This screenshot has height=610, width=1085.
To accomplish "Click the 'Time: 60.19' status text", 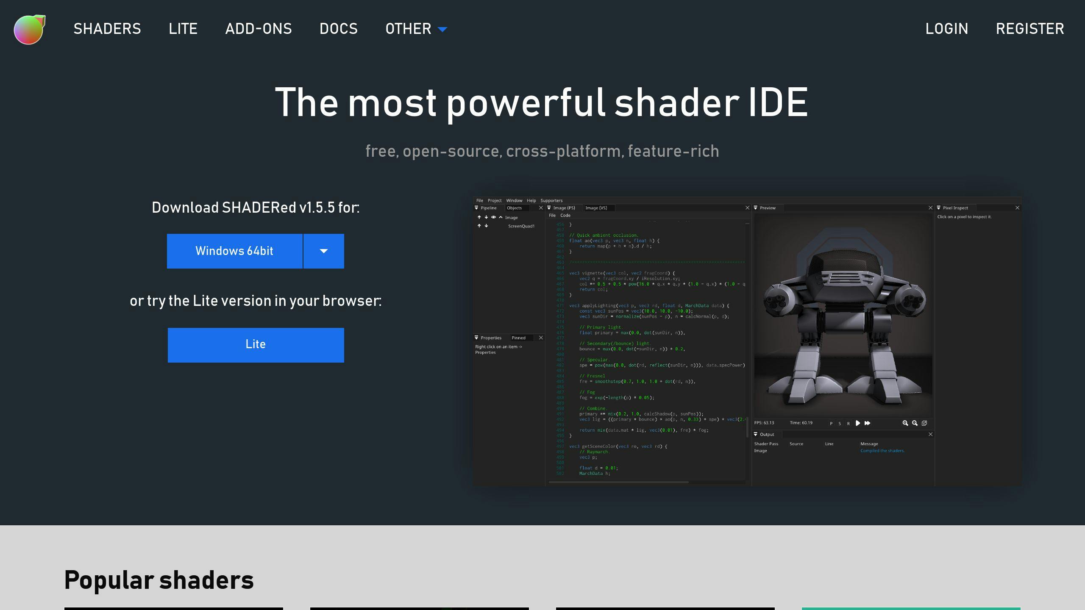I will point(801,423).
